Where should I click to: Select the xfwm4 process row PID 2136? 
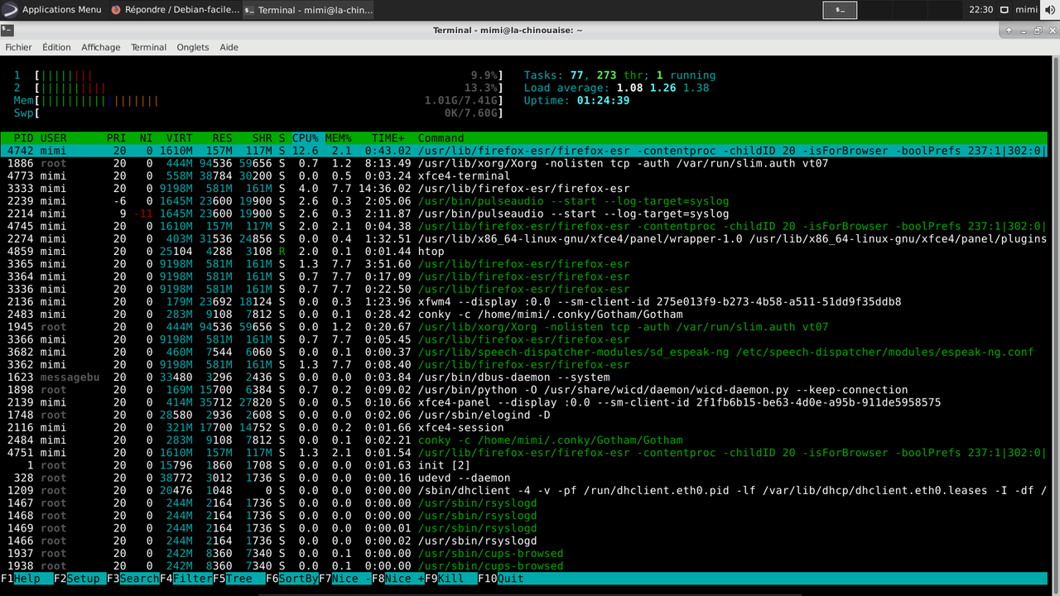[x=523, y=302]
